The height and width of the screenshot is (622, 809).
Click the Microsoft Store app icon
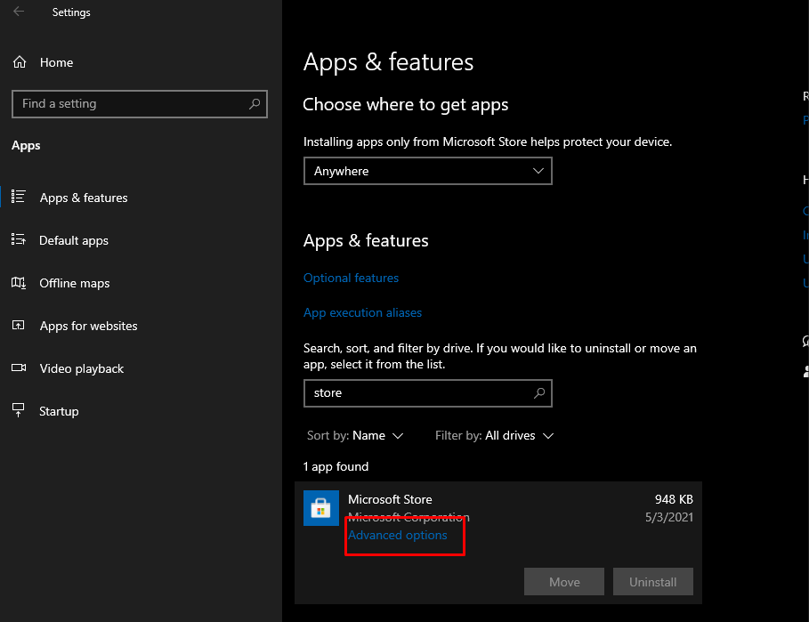[x=321, y=508]
